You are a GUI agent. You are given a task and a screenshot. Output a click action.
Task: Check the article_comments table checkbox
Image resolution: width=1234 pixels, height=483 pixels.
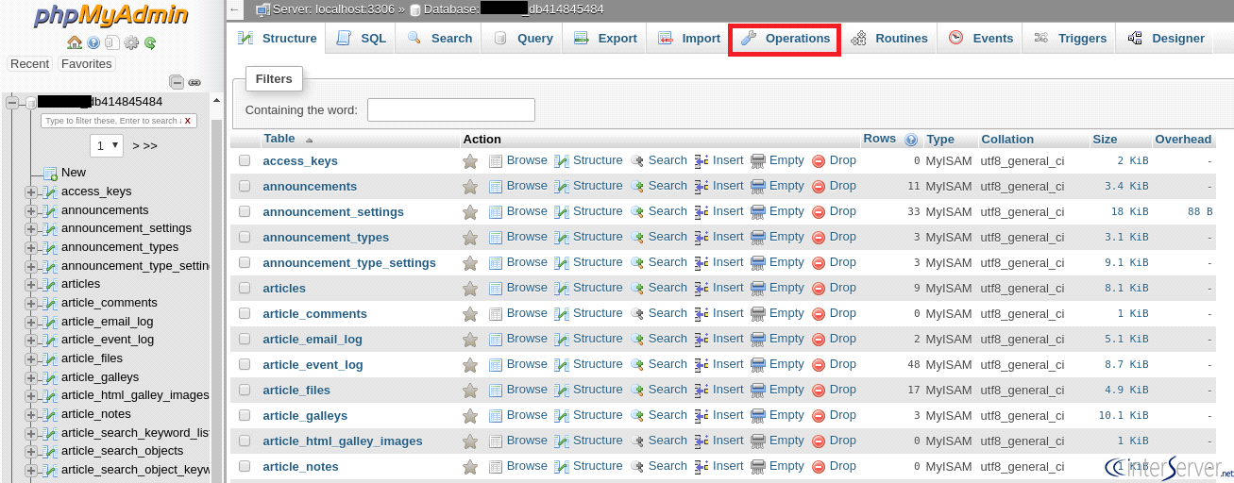245,314
